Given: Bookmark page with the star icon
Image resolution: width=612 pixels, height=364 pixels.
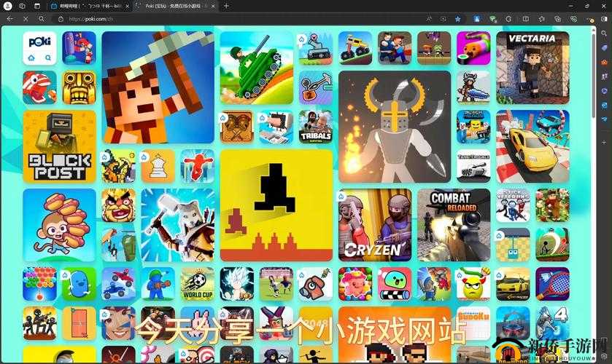Looking at the screenshot, I should [457, 19].
